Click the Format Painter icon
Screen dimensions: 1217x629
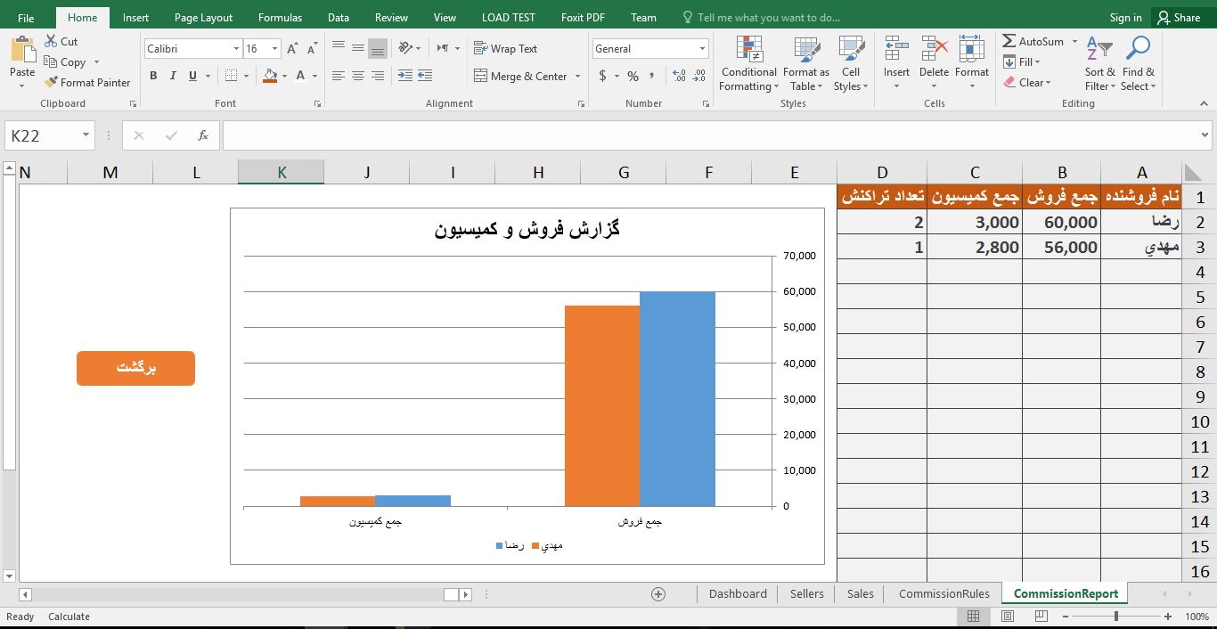tap(53, 83)
